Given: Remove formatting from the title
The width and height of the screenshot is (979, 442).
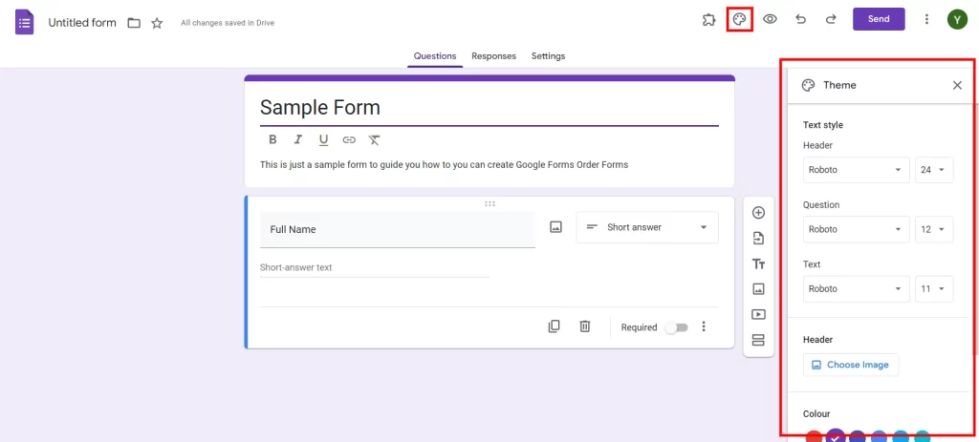Looking at the screenshot, I should tap(374, 139).
